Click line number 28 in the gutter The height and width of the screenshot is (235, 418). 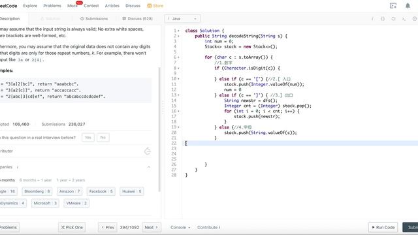(174, 175)
